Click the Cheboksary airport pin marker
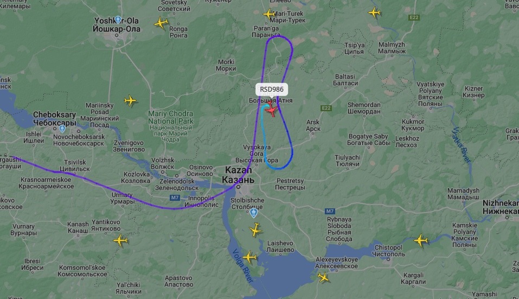 tap(62, 129)
